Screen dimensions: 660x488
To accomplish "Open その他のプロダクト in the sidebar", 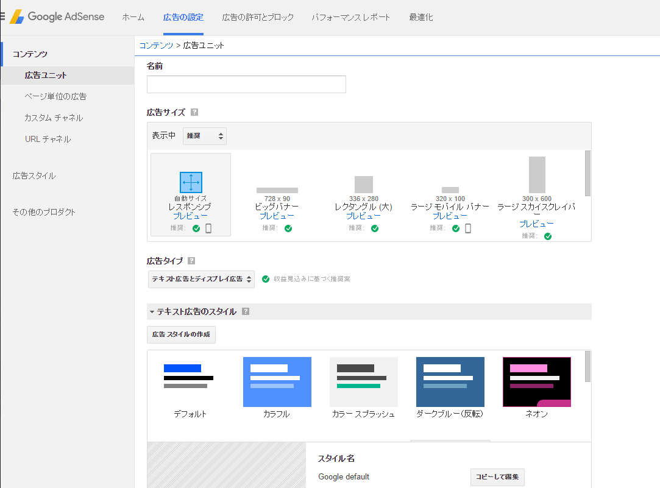I will 44,212.
